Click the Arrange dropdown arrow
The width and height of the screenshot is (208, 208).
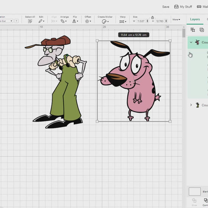coord(66,21)
